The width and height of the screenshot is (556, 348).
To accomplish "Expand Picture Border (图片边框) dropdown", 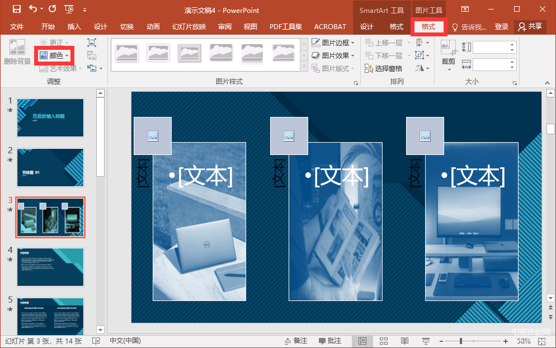I will pyautogui.click(x=333, y=43).
